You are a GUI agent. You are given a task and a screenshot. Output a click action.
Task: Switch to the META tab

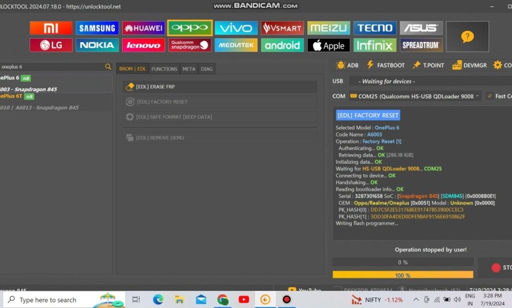189,69
